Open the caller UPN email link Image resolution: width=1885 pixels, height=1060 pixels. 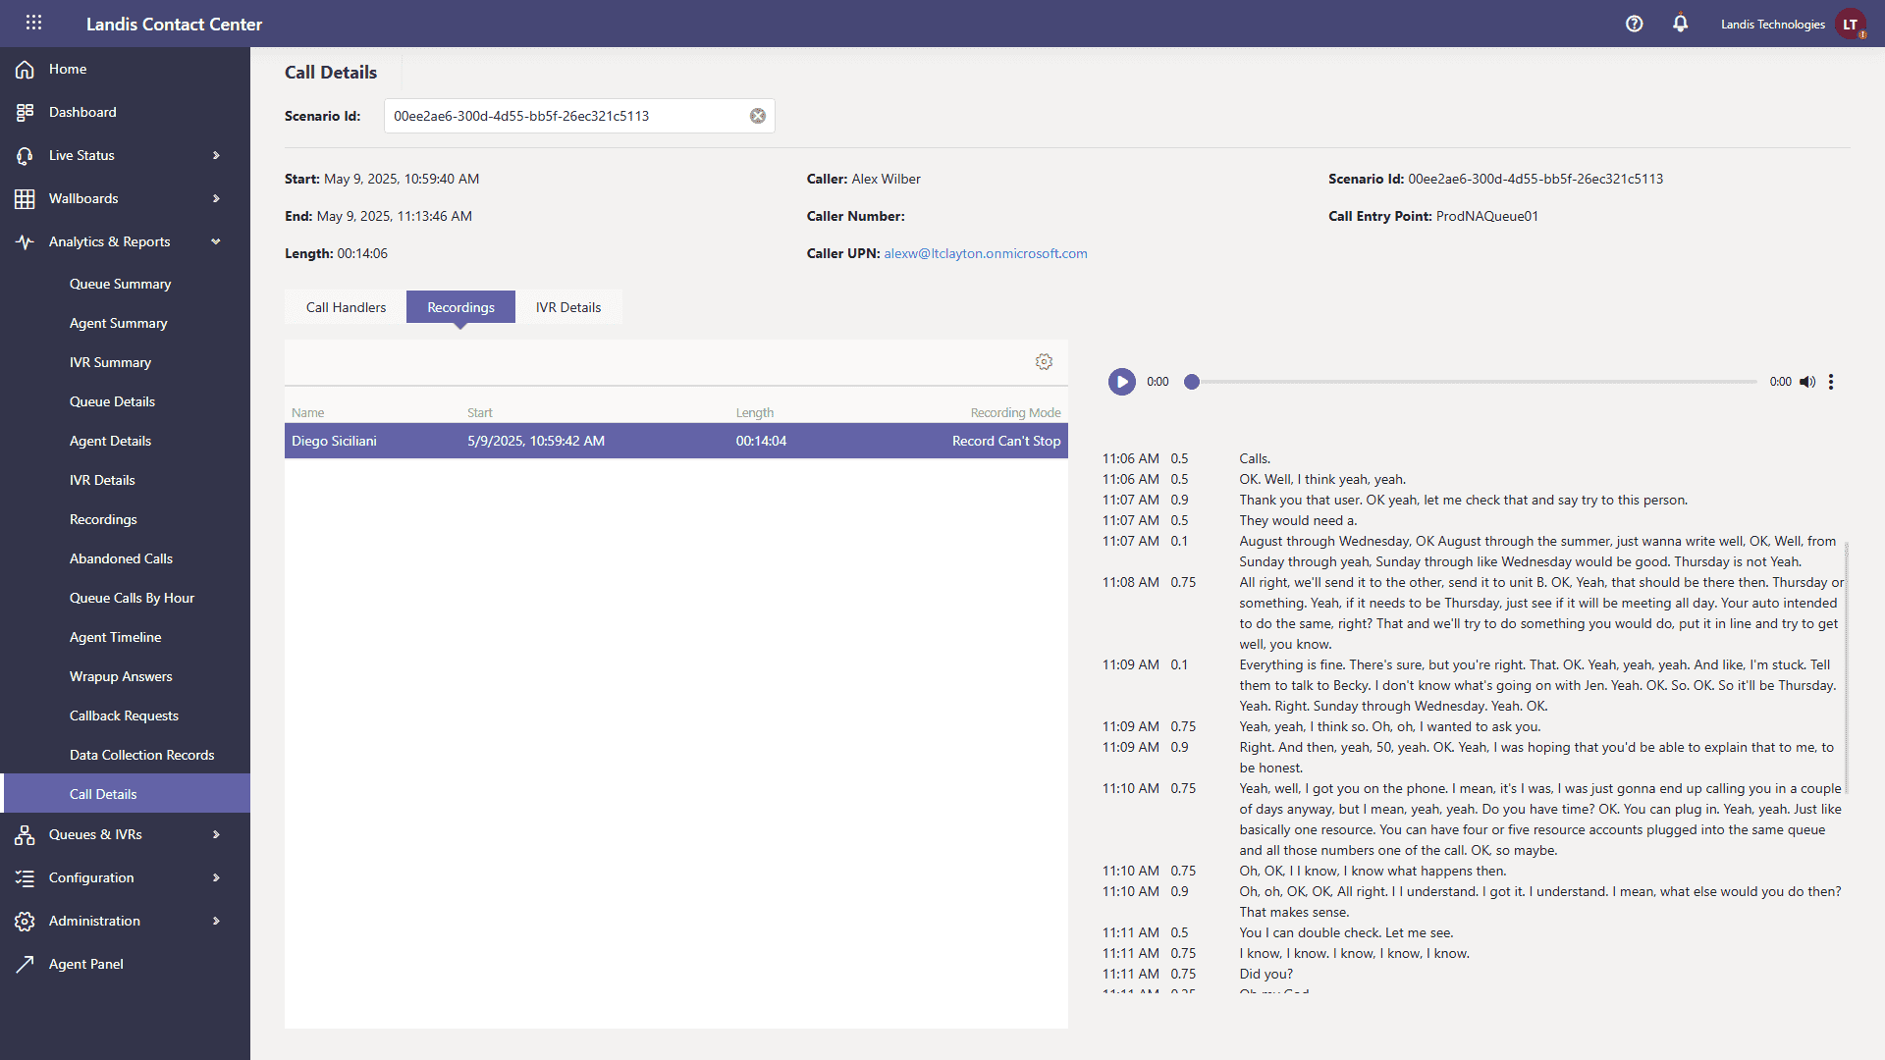(x=985, y=253)
